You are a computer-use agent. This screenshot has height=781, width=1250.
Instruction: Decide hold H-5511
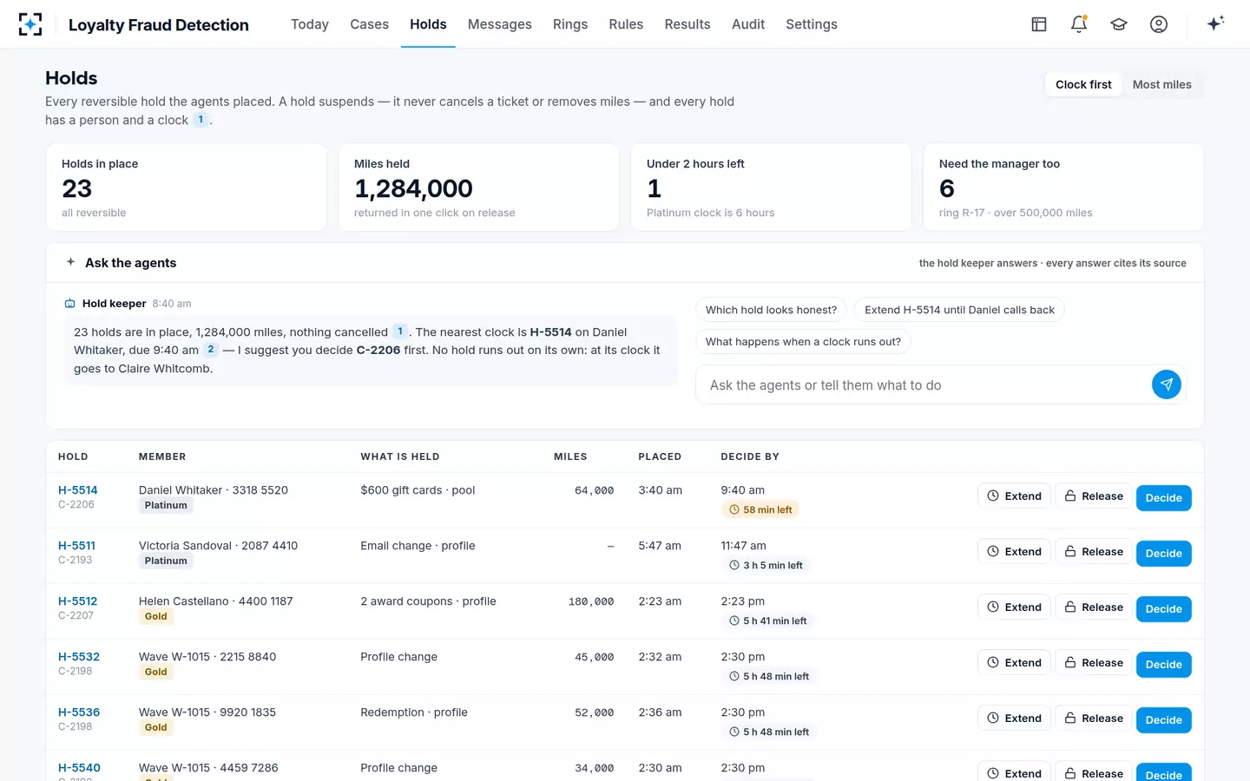[x=1163, y=554]
